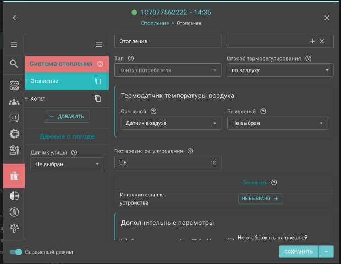The width and height of the screenshot is (341, 264).
Task: Expand the Основной sensor dropdown
Action: coord(170,123)
